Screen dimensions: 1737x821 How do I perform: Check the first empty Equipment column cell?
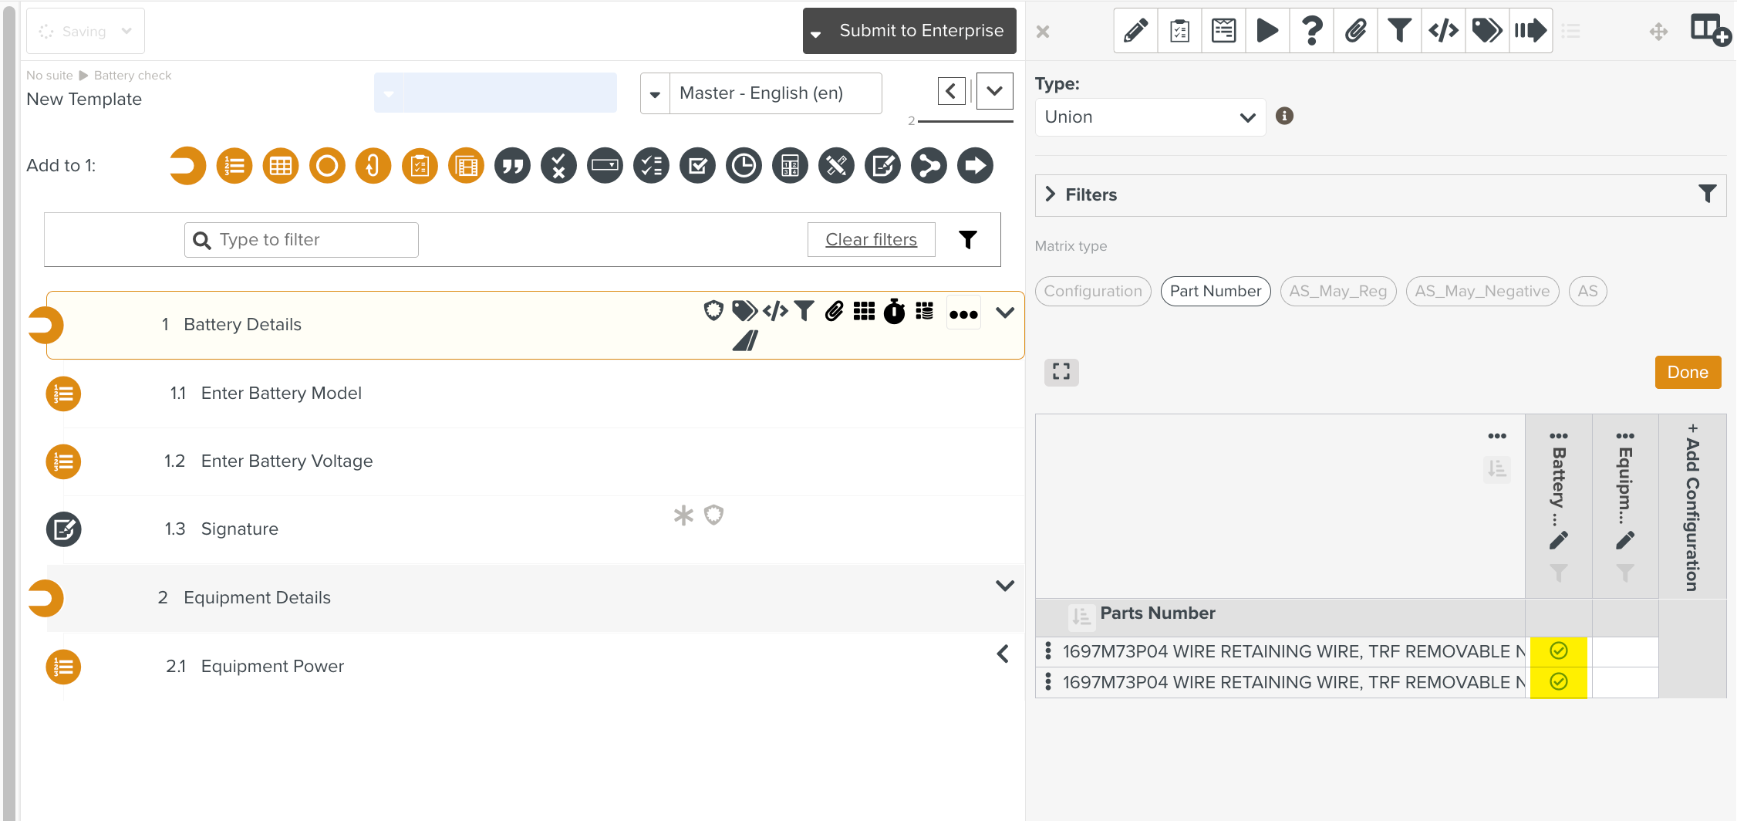click(x=1624, y=651)
